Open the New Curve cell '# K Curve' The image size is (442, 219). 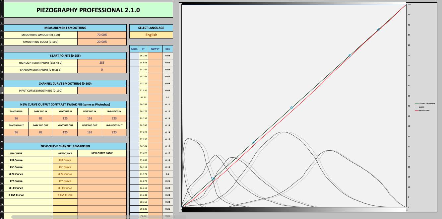65,160
